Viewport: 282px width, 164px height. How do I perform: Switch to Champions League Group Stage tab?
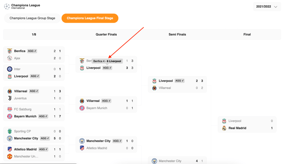(x=32, y=18)
